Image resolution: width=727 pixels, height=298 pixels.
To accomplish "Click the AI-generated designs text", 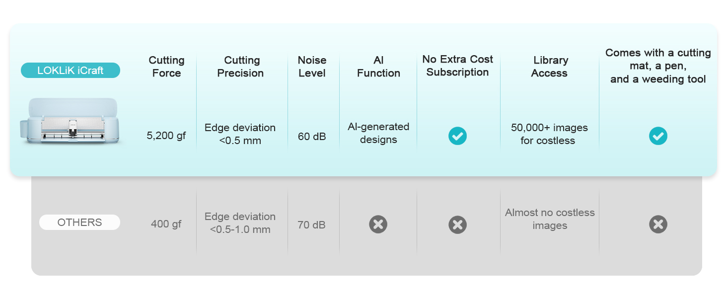I will click(x=378, y=133).
